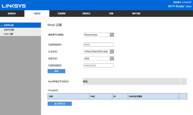Open the 进阶设定 tab
Image resolution: width=193 pixels, height=115 pixels.
[x=87, y=14]
